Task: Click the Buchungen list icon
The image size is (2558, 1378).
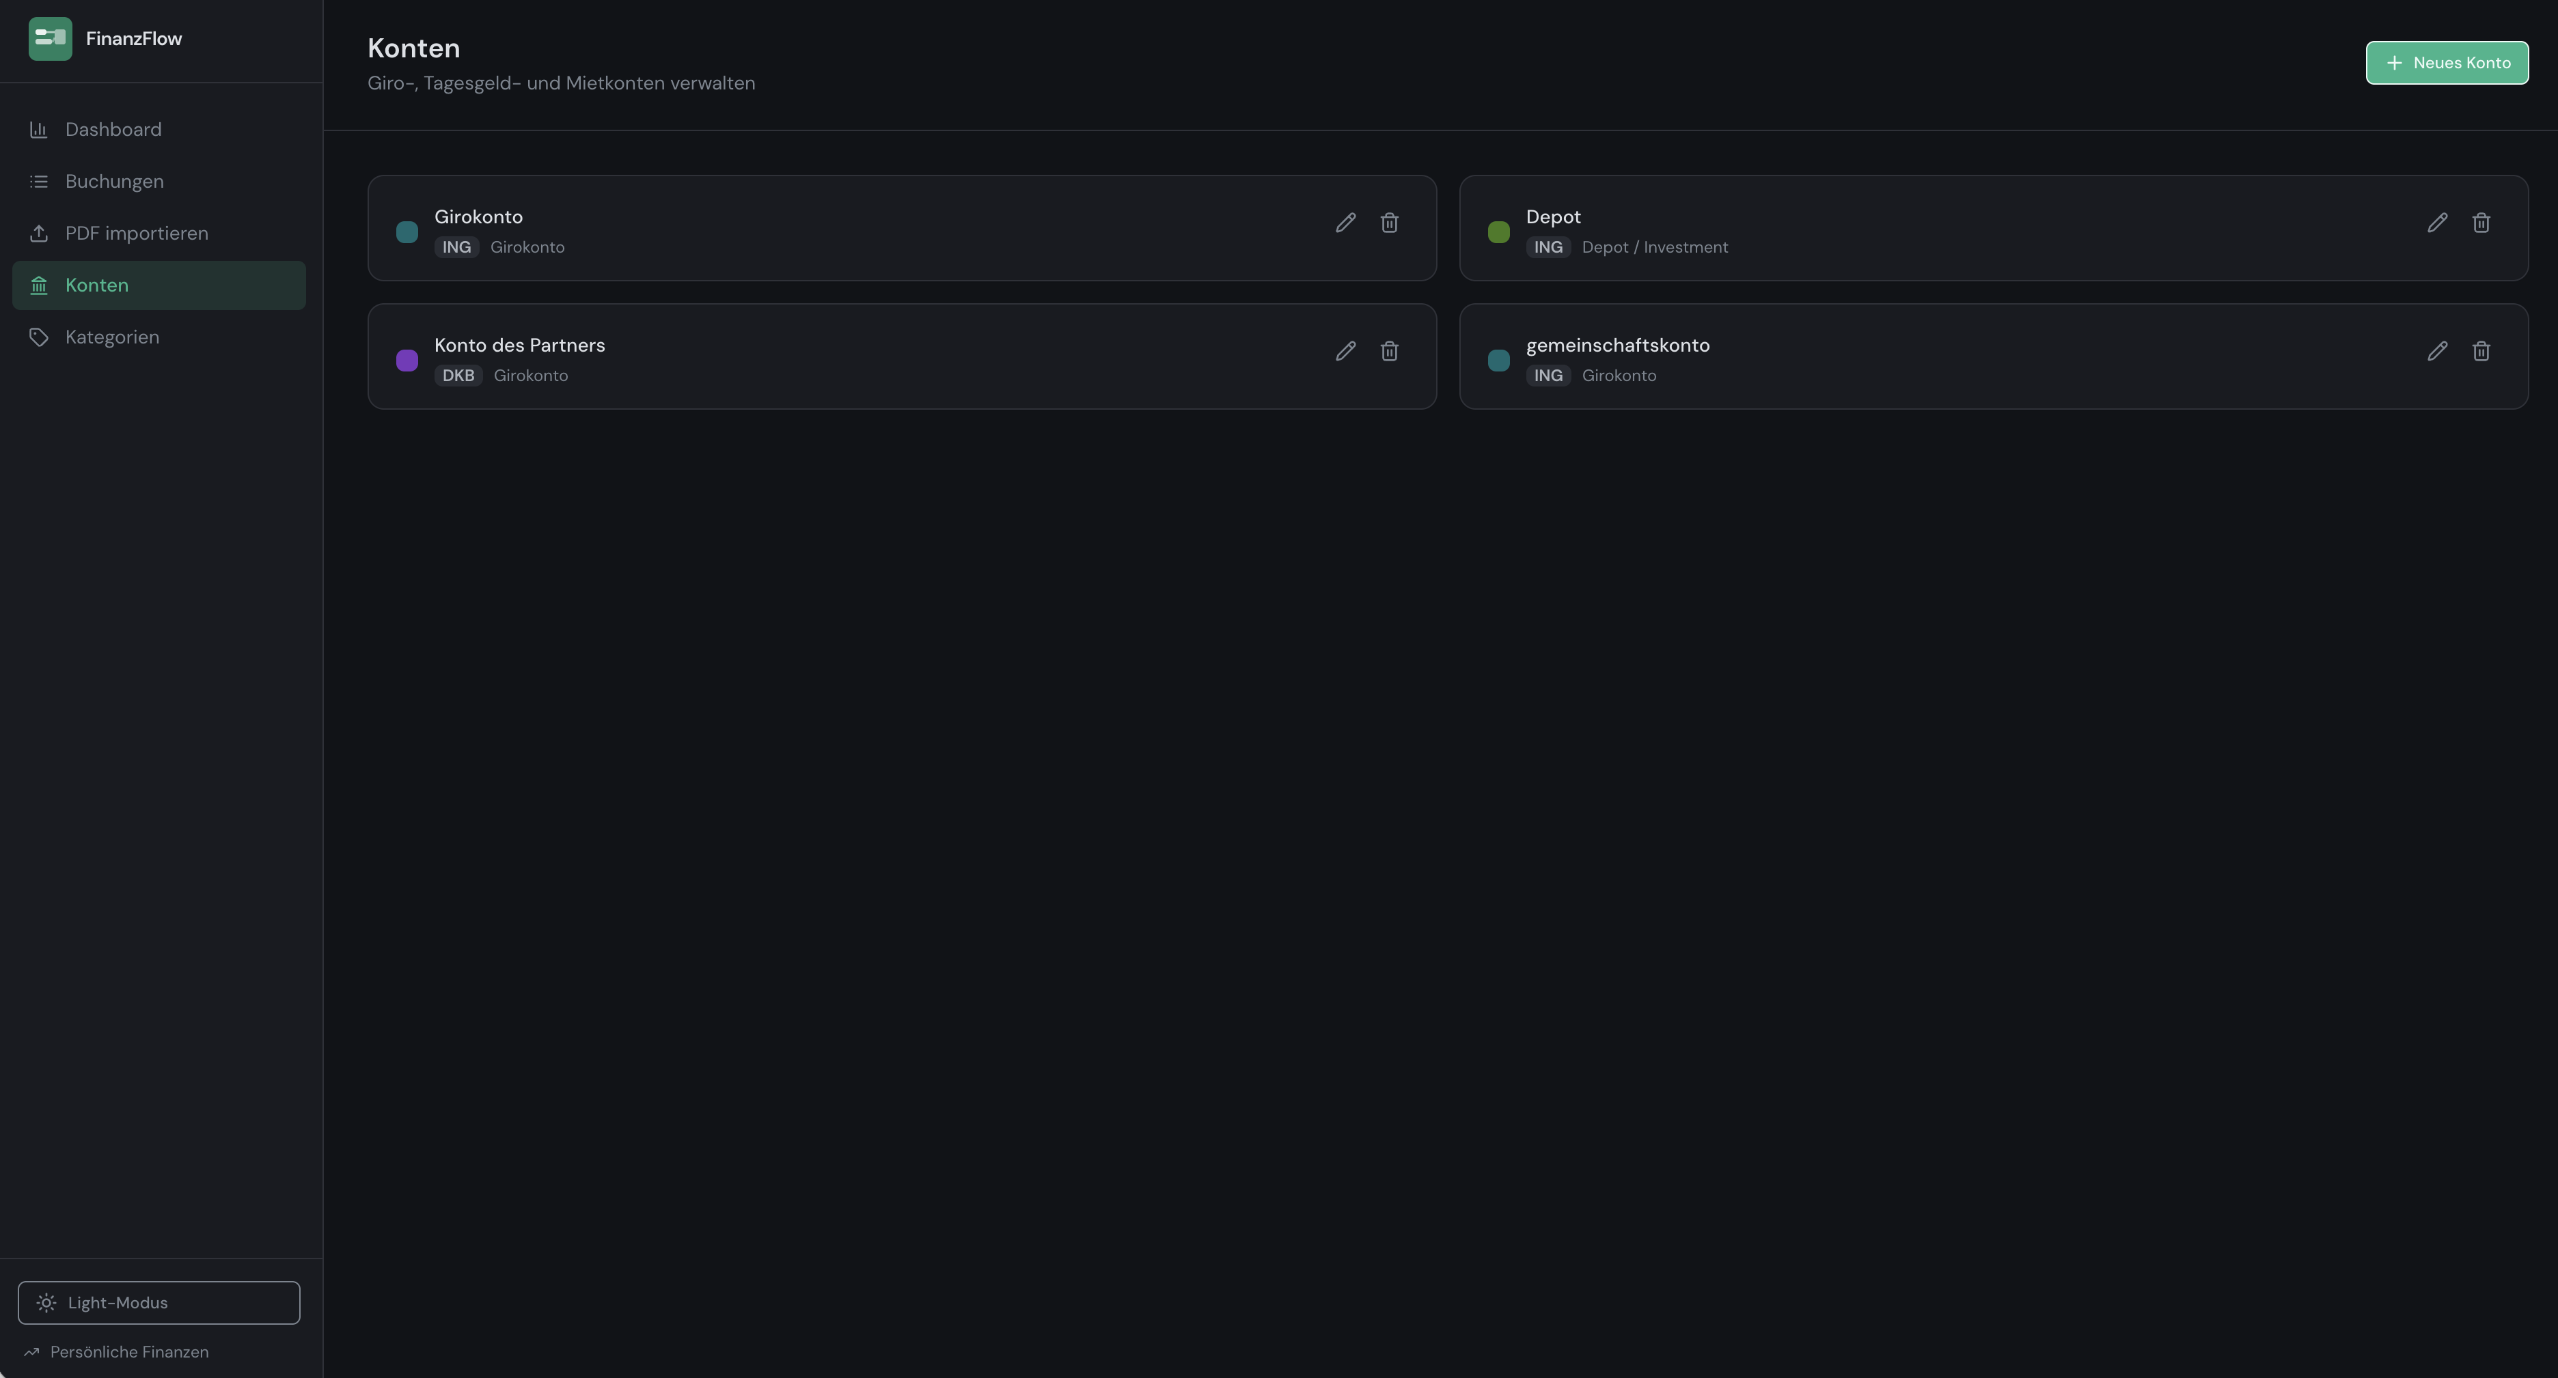Action: pos(39,181)
